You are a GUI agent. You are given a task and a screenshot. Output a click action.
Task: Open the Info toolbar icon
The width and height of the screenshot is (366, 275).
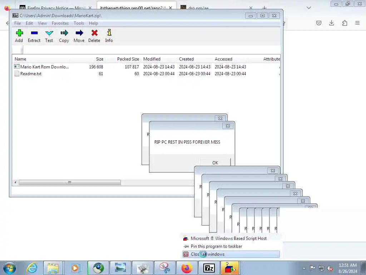pyautogui.click(x=109, y=36)
